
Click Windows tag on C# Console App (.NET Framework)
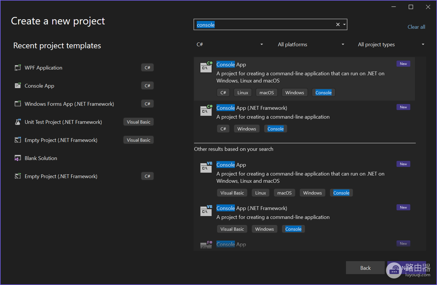tap(247, 129)
